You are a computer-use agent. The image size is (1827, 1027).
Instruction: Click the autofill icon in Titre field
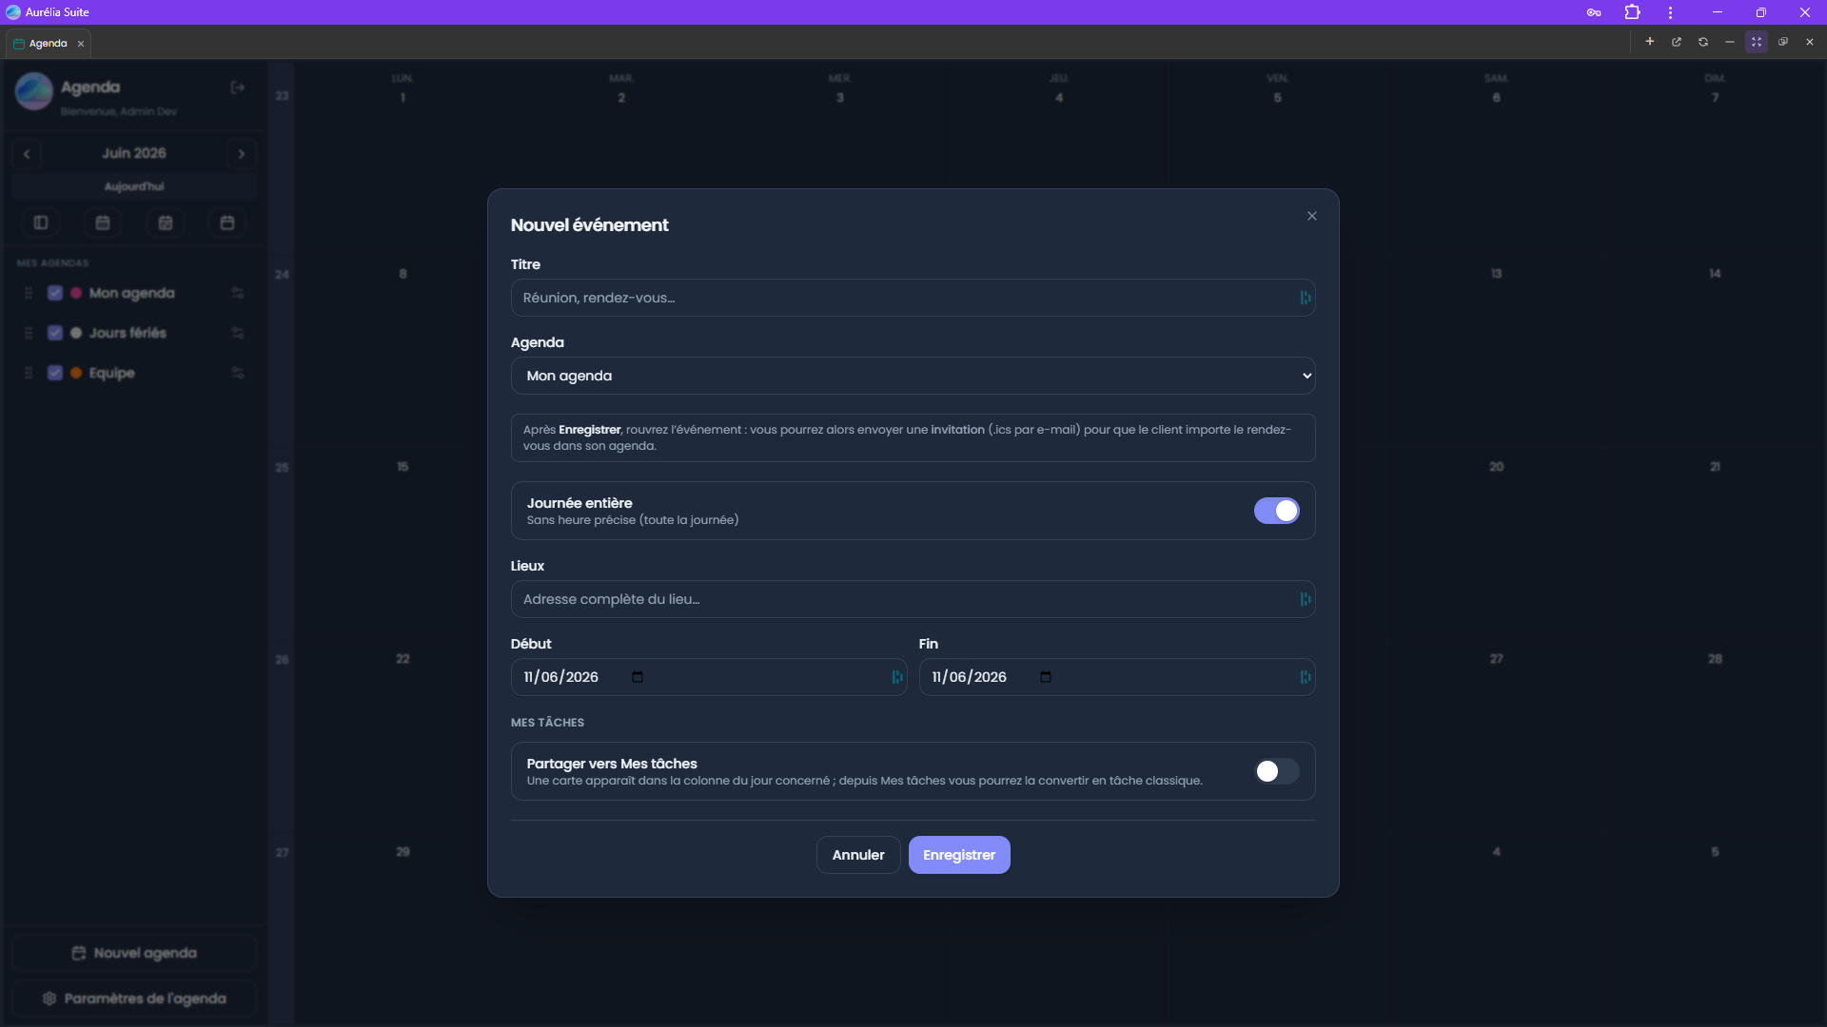(x=1306, y=298)
